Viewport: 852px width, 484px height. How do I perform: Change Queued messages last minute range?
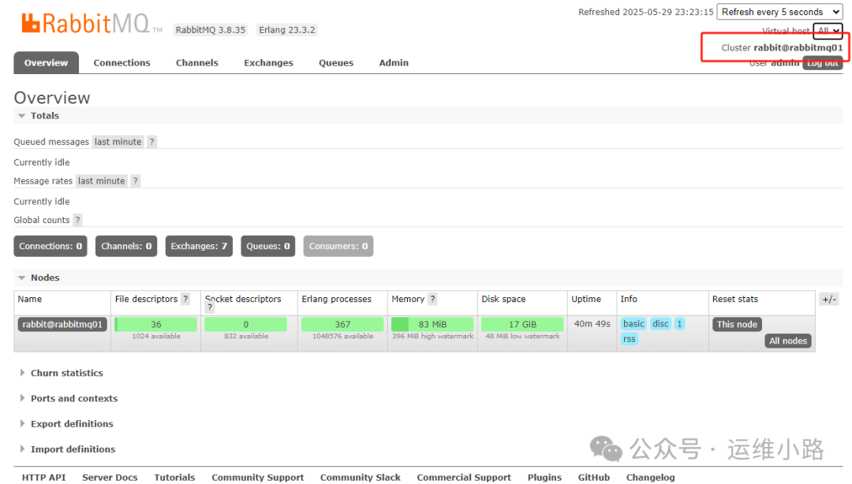(x=118, y=142)
